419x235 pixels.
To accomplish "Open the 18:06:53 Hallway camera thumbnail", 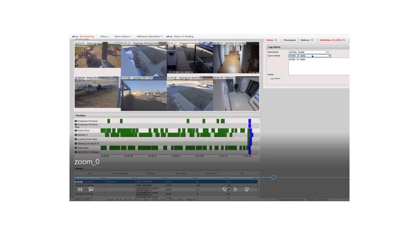I will pos(236,94).
